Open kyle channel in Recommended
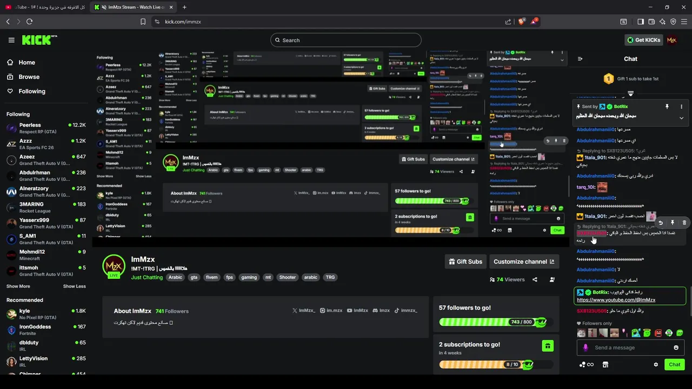The image size is (692, 389). pyautogui.click(x=46, y=314)
